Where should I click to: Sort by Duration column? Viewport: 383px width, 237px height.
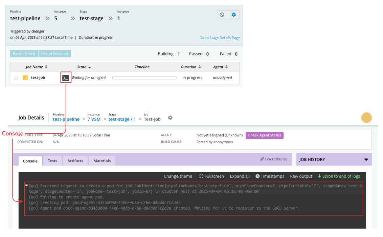[x=191, y=67]
